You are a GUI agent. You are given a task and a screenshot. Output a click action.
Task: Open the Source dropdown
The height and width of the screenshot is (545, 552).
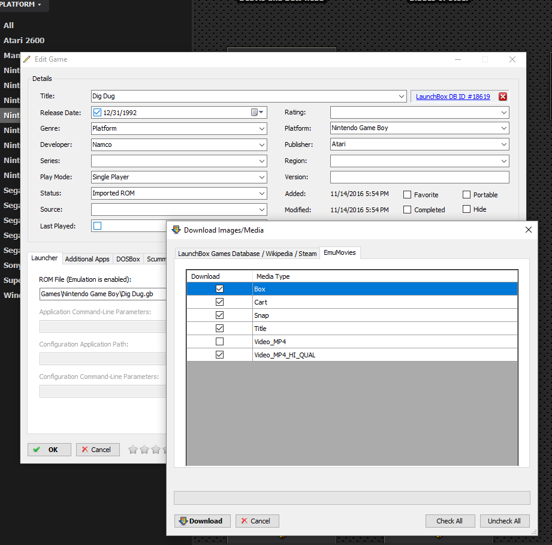pos(261,209)
